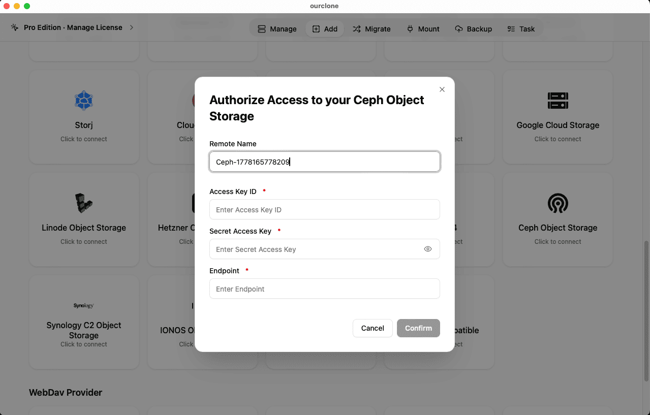
Task: Click the Google Cloud Storage server icon
Action: click(x=558, y=101)
